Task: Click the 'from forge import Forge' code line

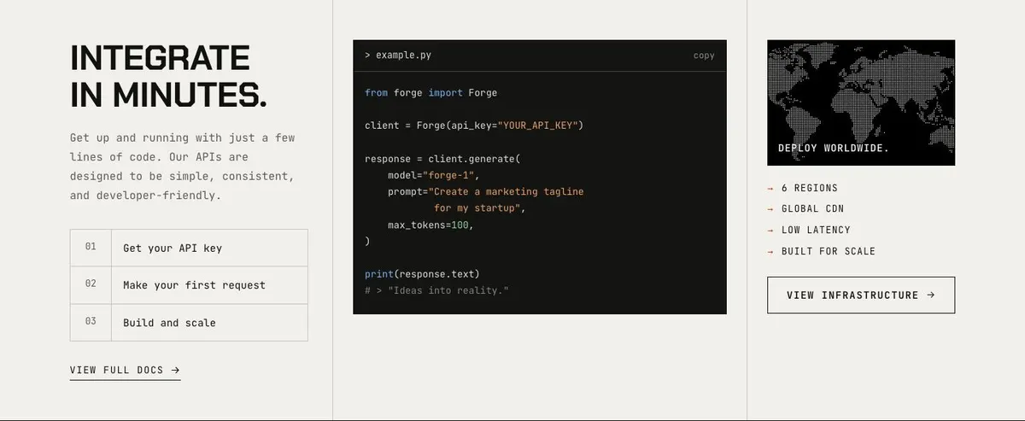Action: [x=430, y=92]
